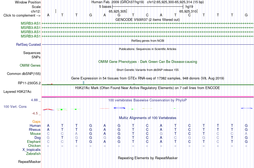Click the 4.88 upper scale value
Viewport: 254px width, 168px height.
pos(34,100)
